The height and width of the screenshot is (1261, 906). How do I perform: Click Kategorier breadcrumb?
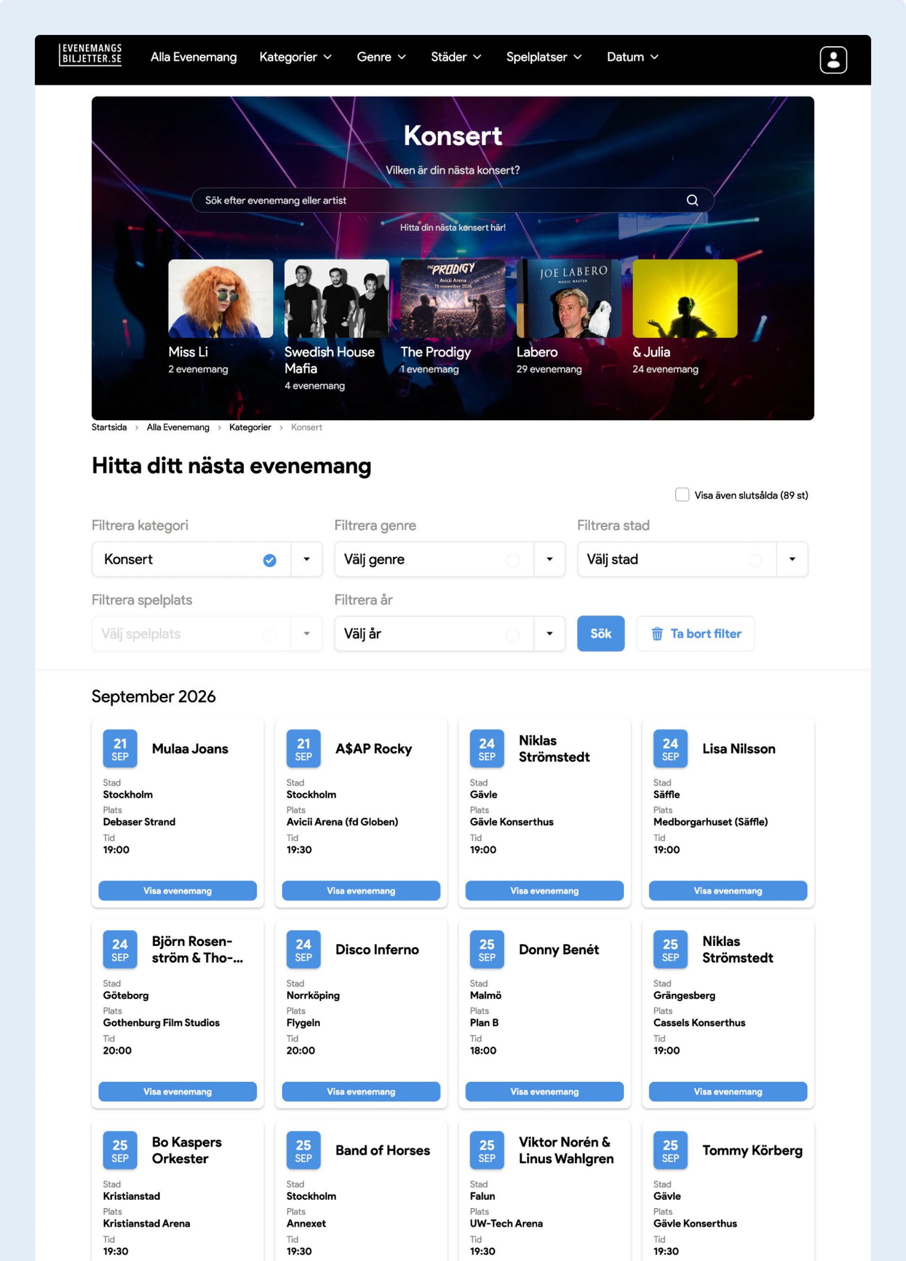[x=250, y=427]
